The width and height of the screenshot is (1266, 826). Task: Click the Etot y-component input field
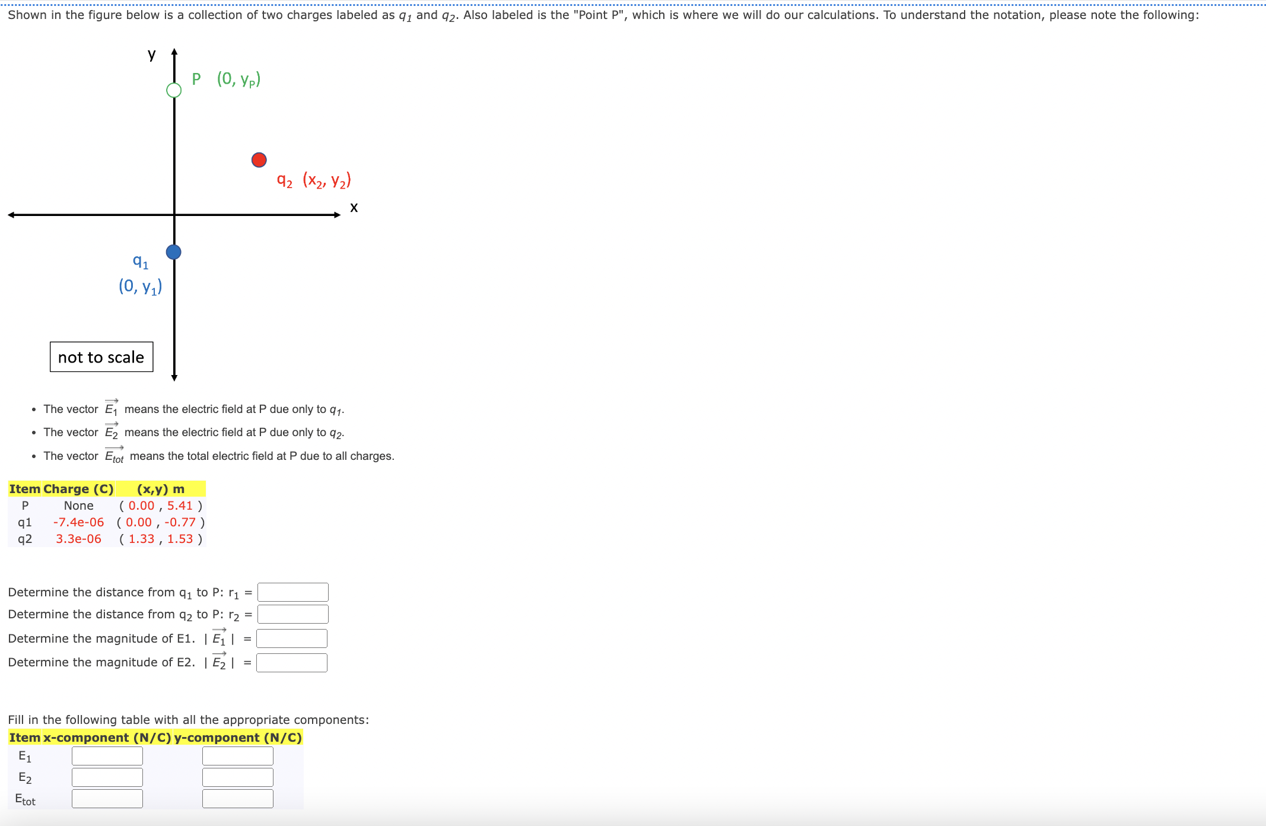pyautogui.click(x=237, y=799)
